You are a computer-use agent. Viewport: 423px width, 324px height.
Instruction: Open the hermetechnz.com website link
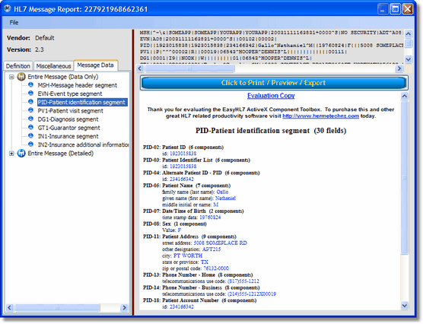point(320,116)
